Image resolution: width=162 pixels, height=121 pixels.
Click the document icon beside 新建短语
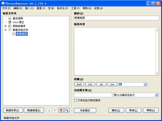click(x=13, y=34)
